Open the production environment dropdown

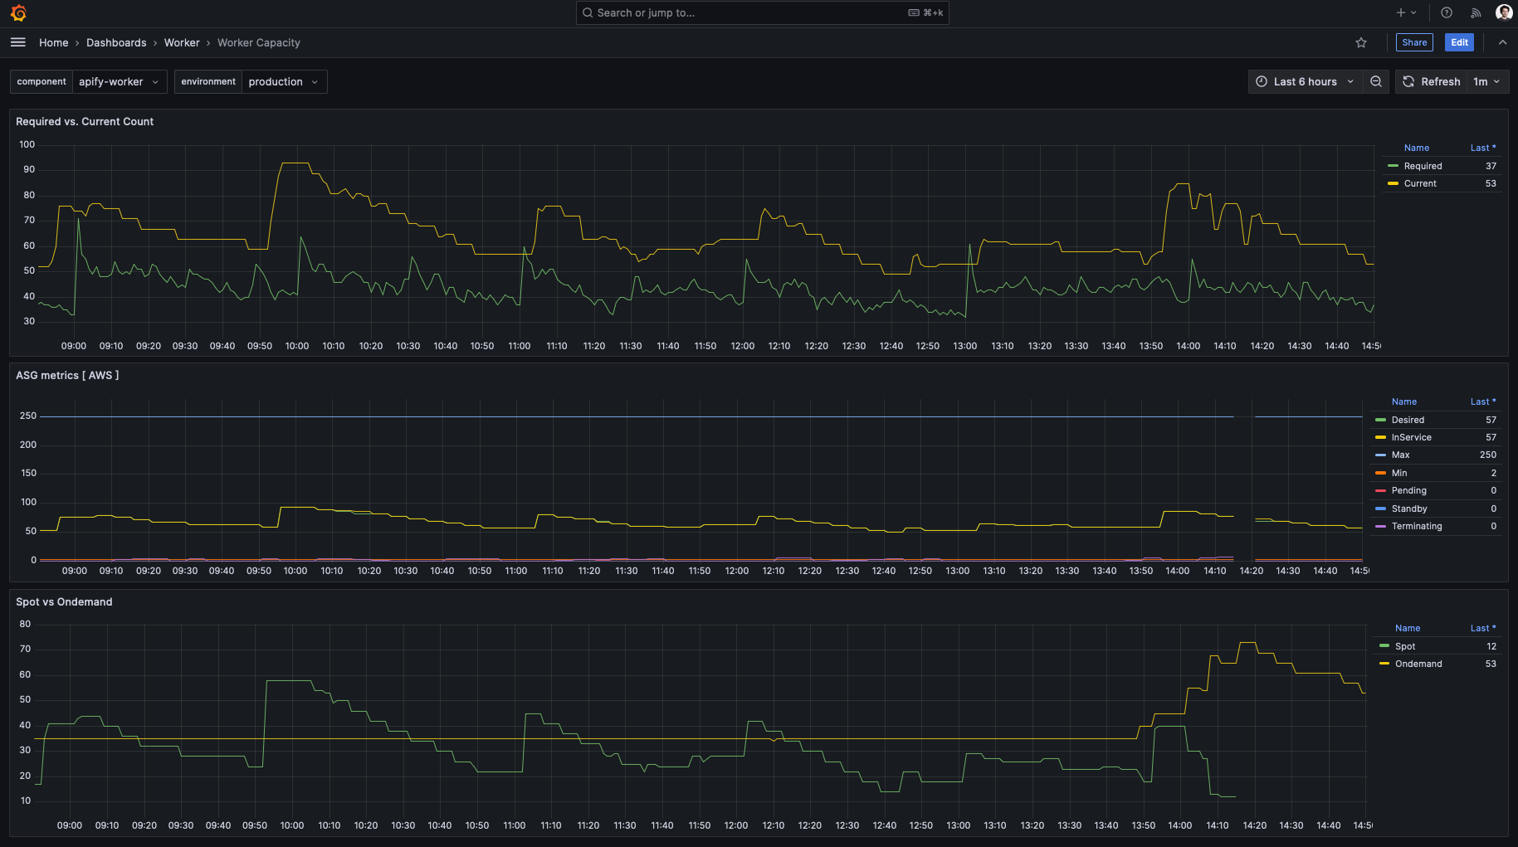(x=283, y=81)
